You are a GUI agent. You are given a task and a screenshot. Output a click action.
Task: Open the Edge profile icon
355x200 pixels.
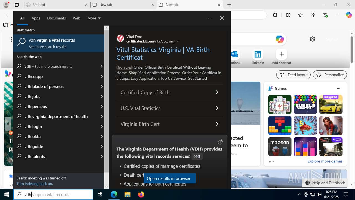click(6, 5)
